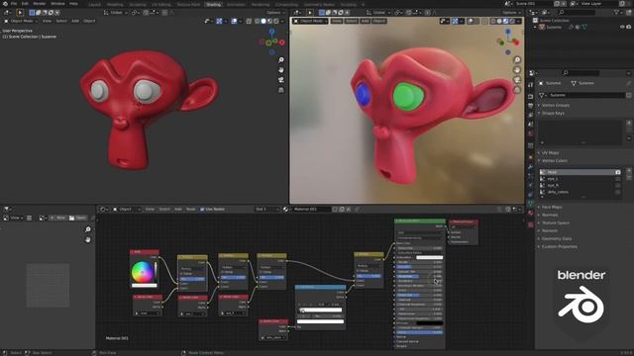Switch to the Animation workspace tab
Screen dimensions: 634x356
236,5
